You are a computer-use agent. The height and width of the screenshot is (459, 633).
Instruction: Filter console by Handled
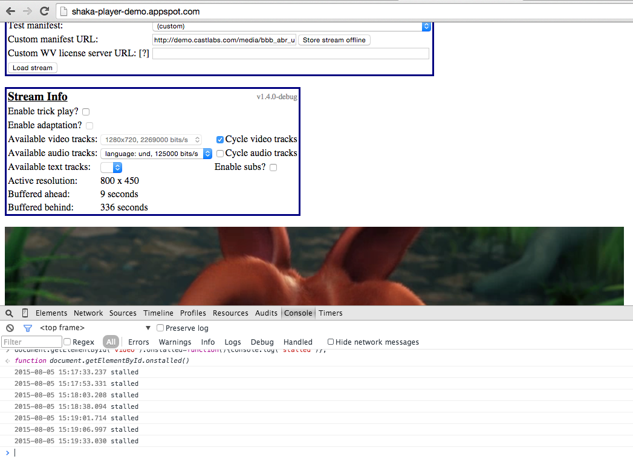click(298, 342)
